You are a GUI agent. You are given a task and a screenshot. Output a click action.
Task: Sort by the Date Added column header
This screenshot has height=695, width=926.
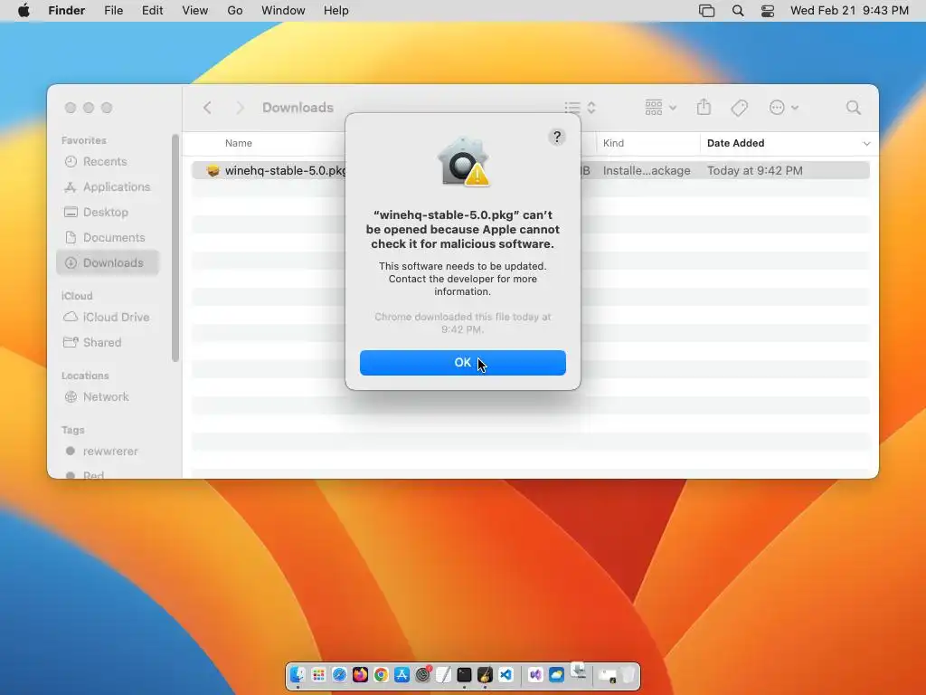(x=735, y=143)
